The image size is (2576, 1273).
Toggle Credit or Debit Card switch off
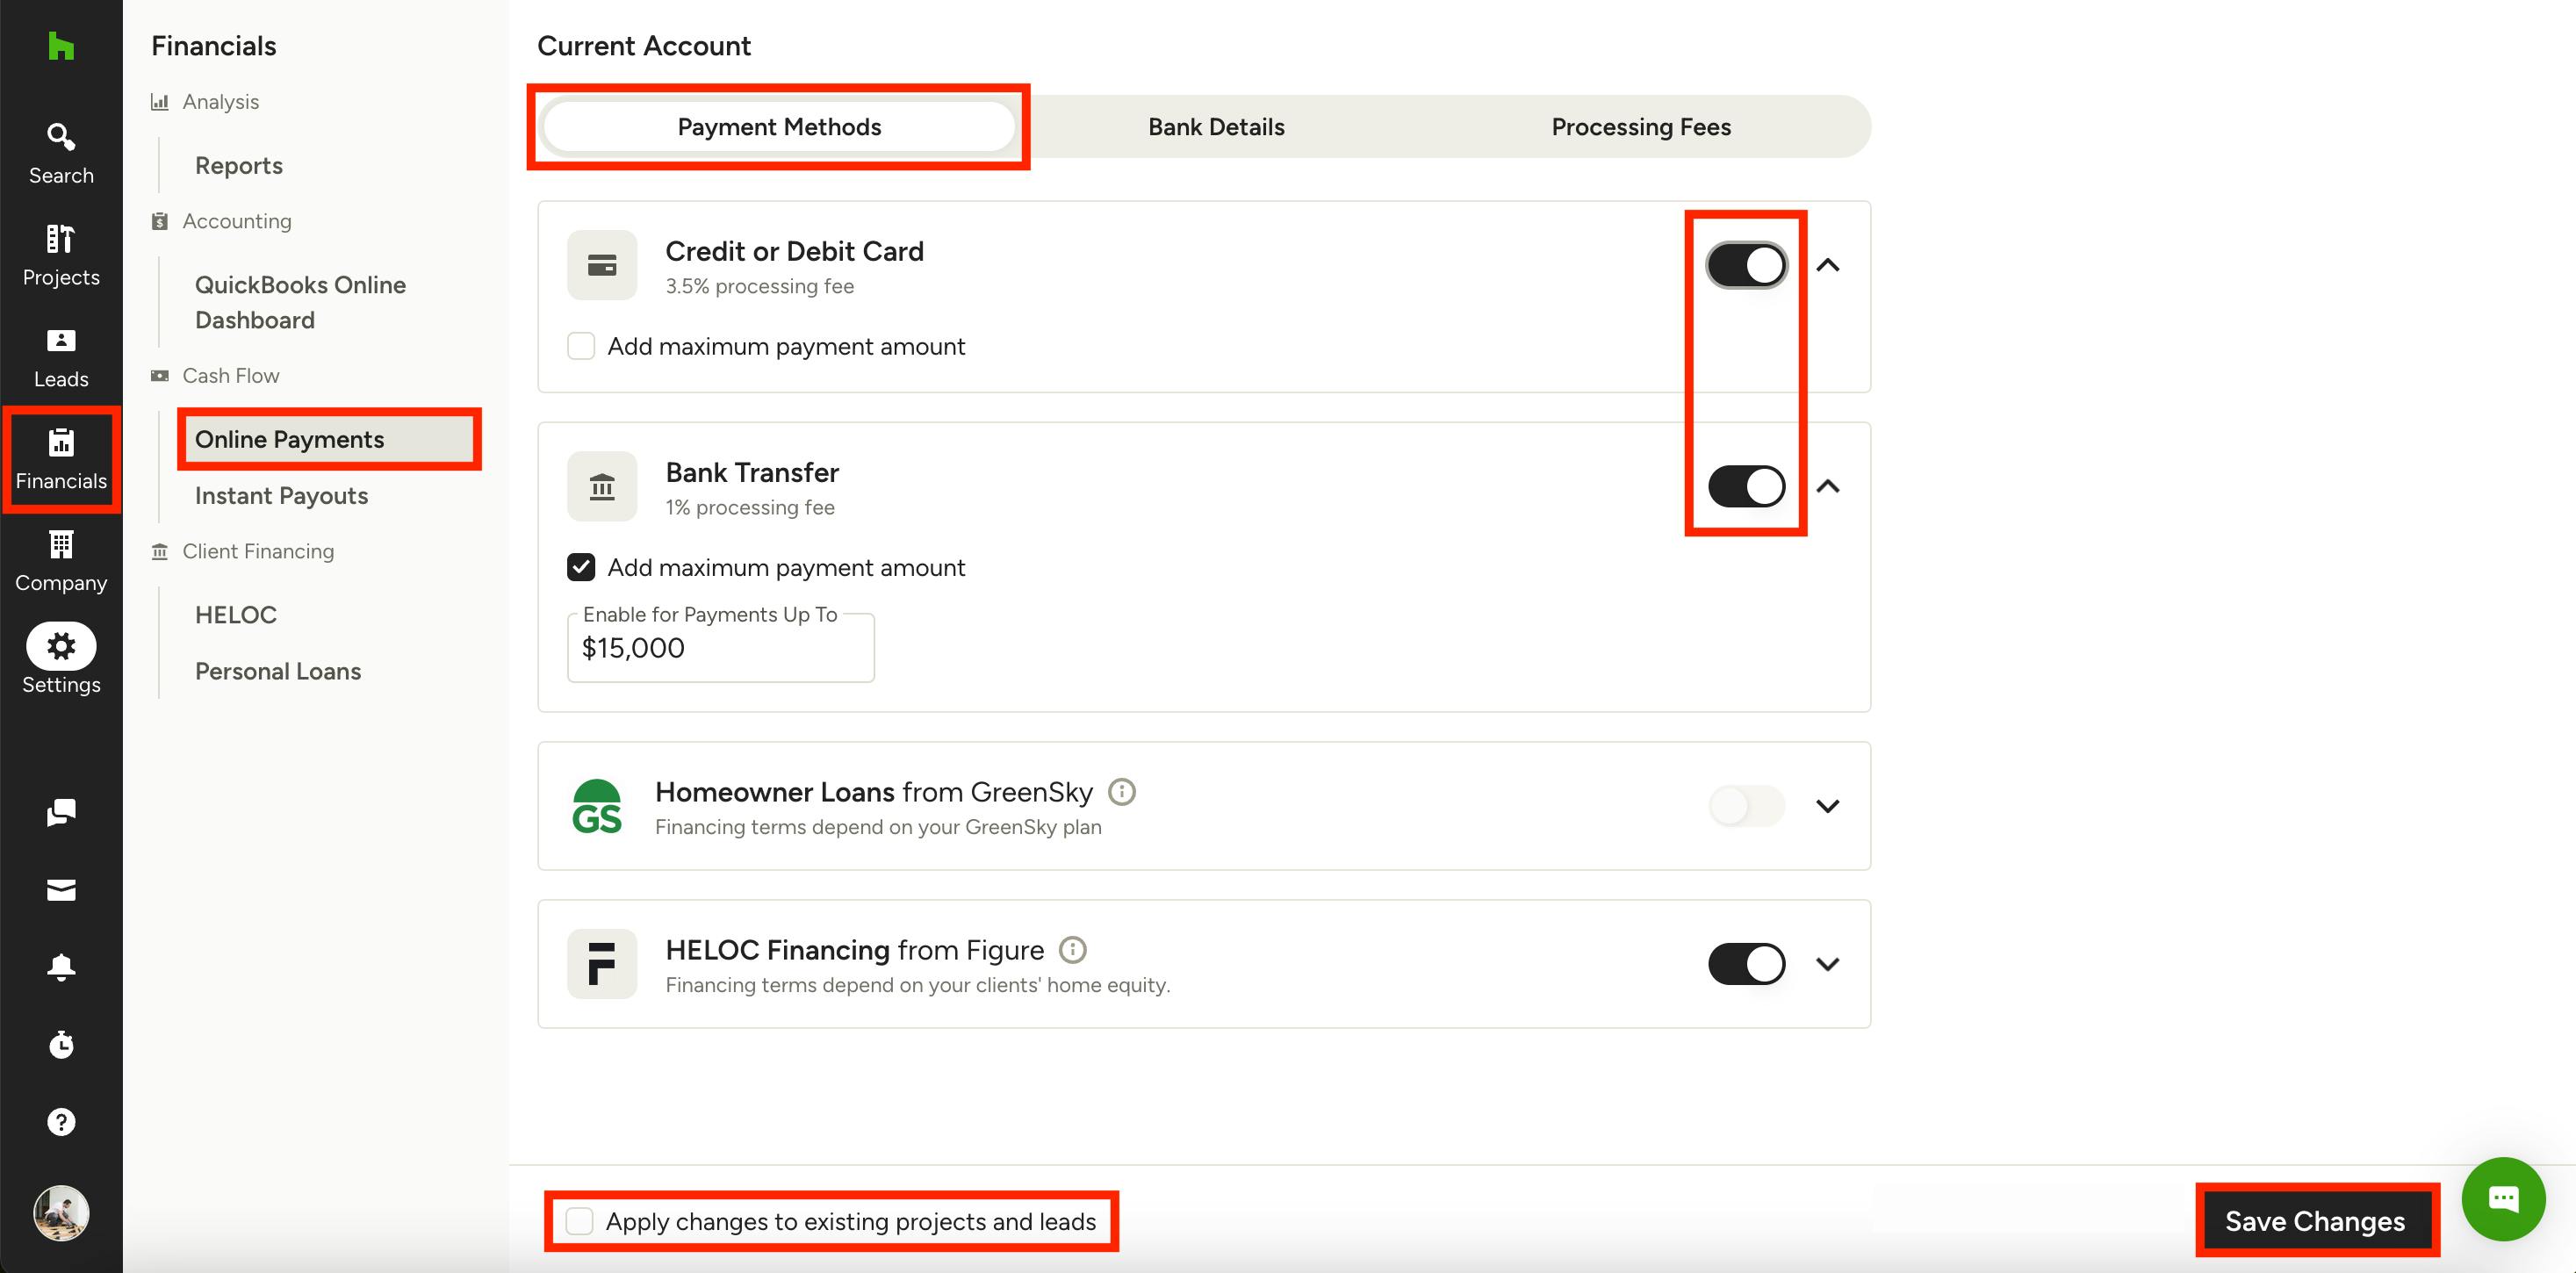point(1746,265)
